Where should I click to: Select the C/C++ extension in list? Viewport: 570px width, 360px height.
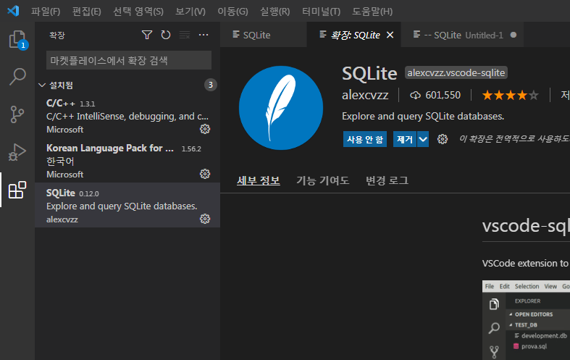[x=127, y=116]
